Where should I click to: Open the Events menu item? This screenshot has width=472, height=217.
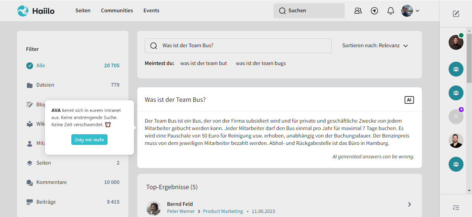coord(151,11)
